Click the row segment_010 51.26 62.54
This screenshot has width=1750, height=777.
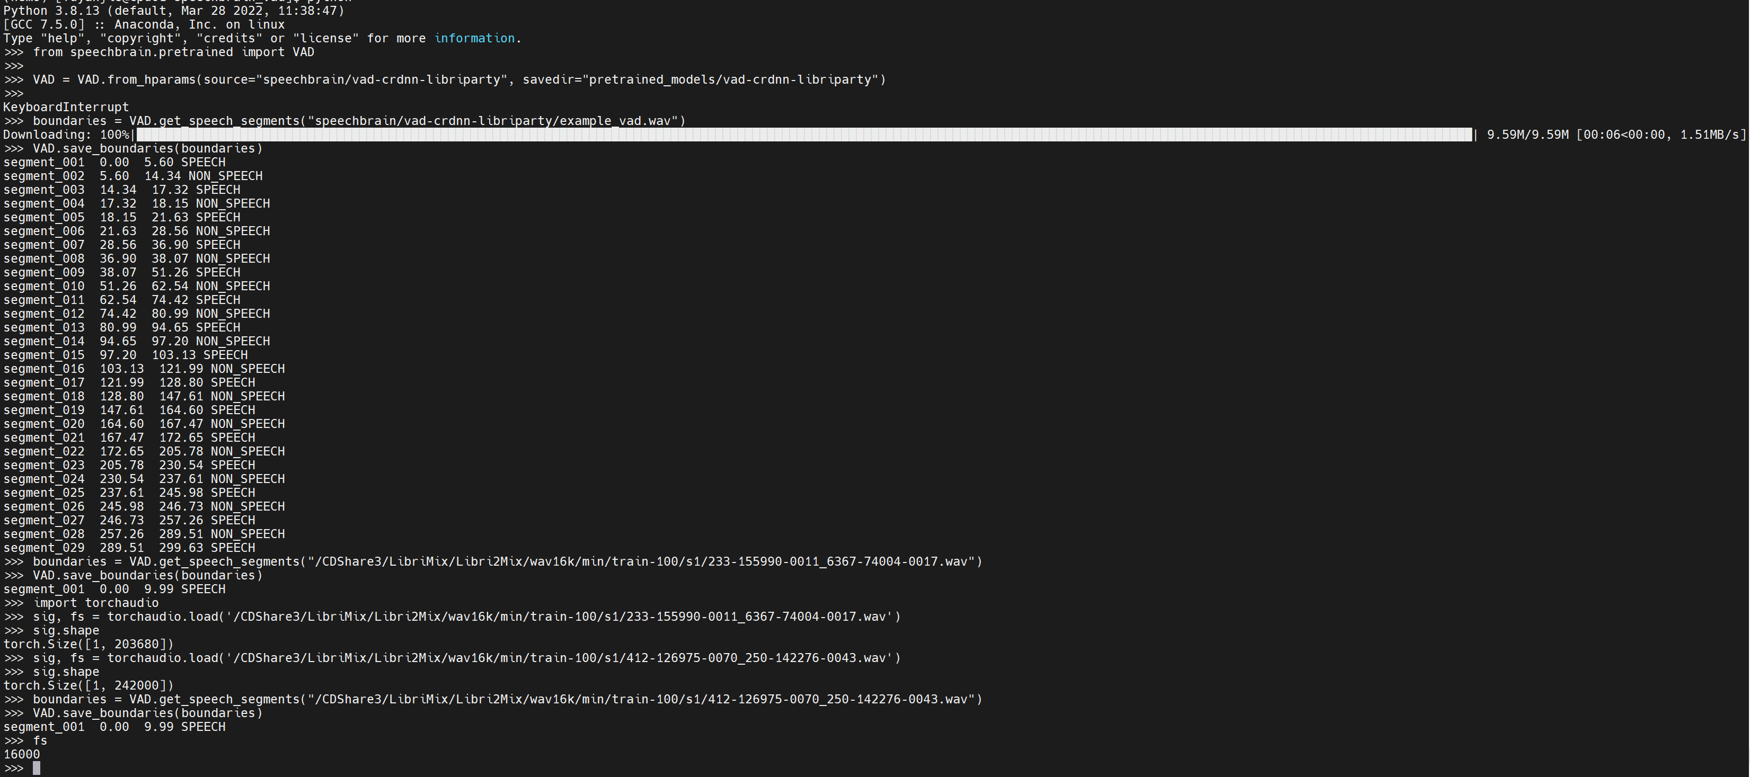pos(137,286)
